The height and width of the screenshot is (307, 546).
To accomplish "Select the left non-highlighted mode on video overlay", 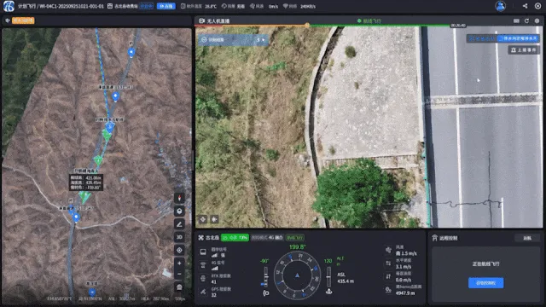I will (x=482, y=38).
